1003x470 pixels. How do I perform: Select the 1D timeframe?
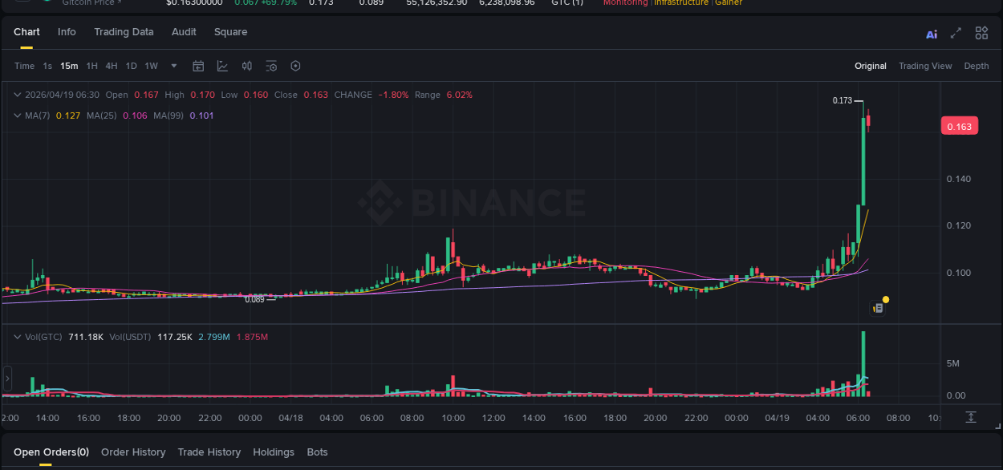click(131, 66)
